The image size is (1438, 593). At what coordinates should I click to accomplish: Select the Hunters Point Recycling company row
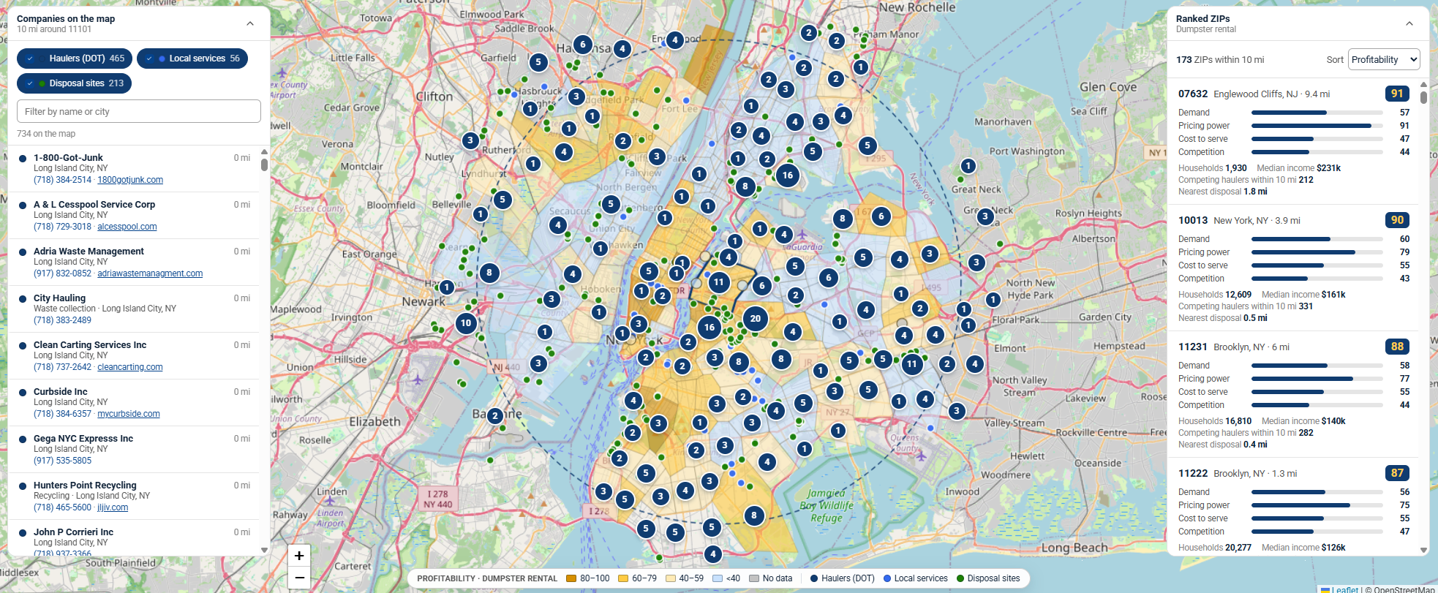135,496
